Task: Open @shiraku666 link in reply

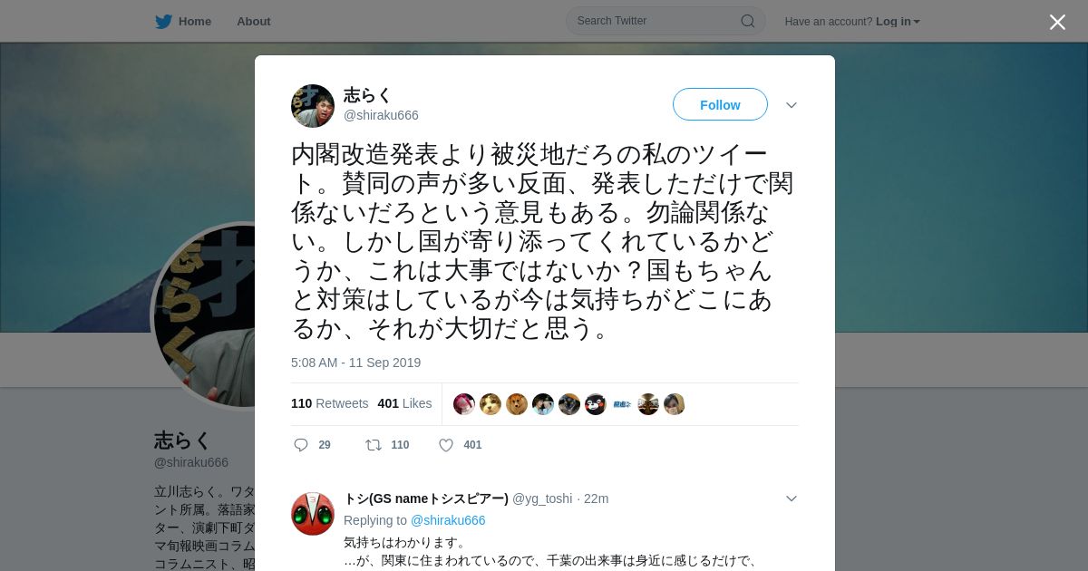Action: (448, 520)
